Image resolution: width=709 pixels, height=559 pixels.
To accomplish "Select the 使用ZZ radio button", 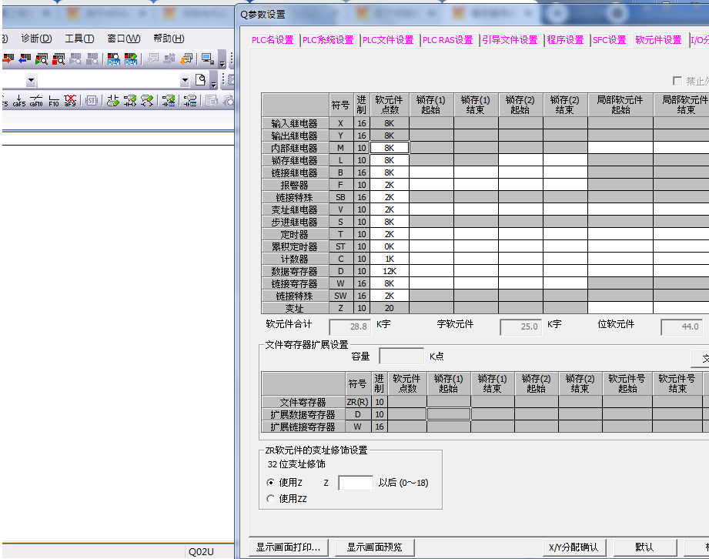I will tap(270, 499).
